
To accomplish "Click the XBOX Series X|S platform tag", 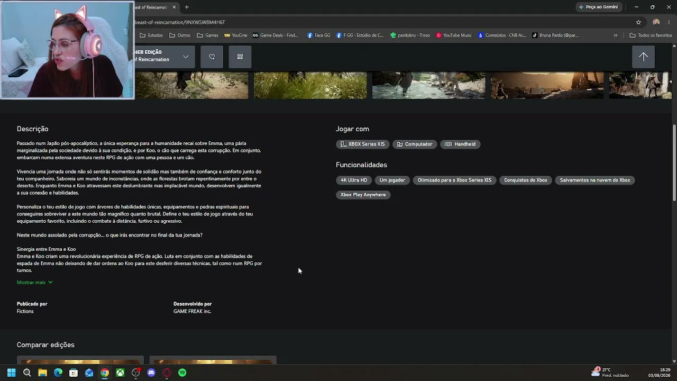I will pyautogui.click(x=363, y=144).
